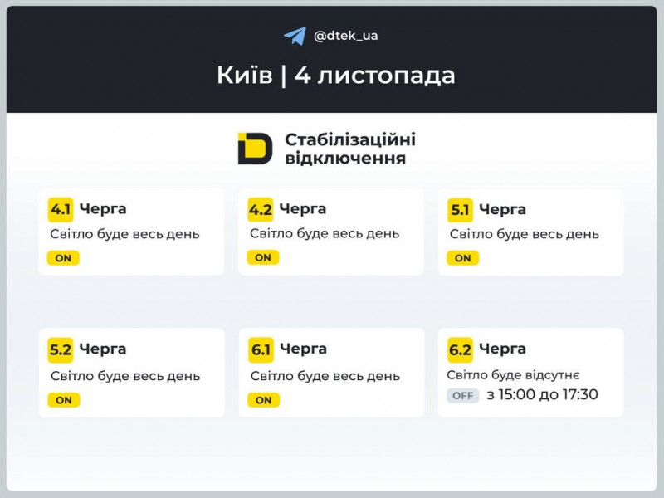Viewport: 664px width, 498px height.
Task: Click the 6.2 queue number badge
Action: click(461, 349)
